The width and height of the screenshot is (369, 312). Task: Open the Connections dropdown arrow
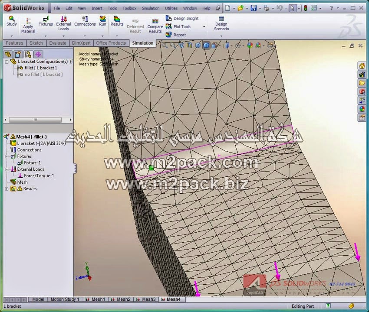[85, 36]
